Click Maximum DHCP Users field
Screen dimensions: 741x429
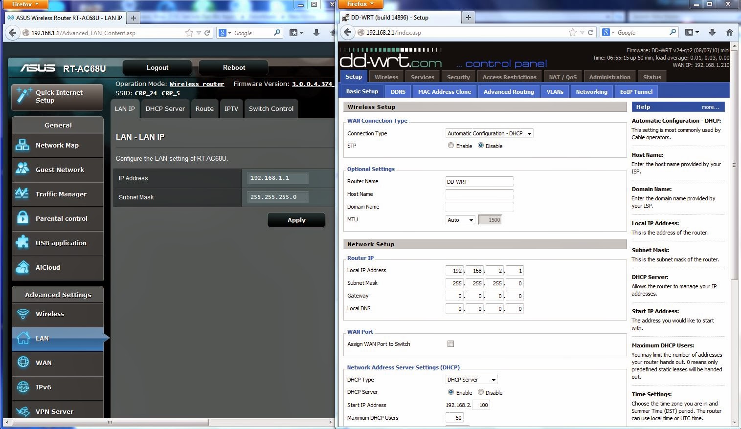pyautogui.click(x=454, y=418)
